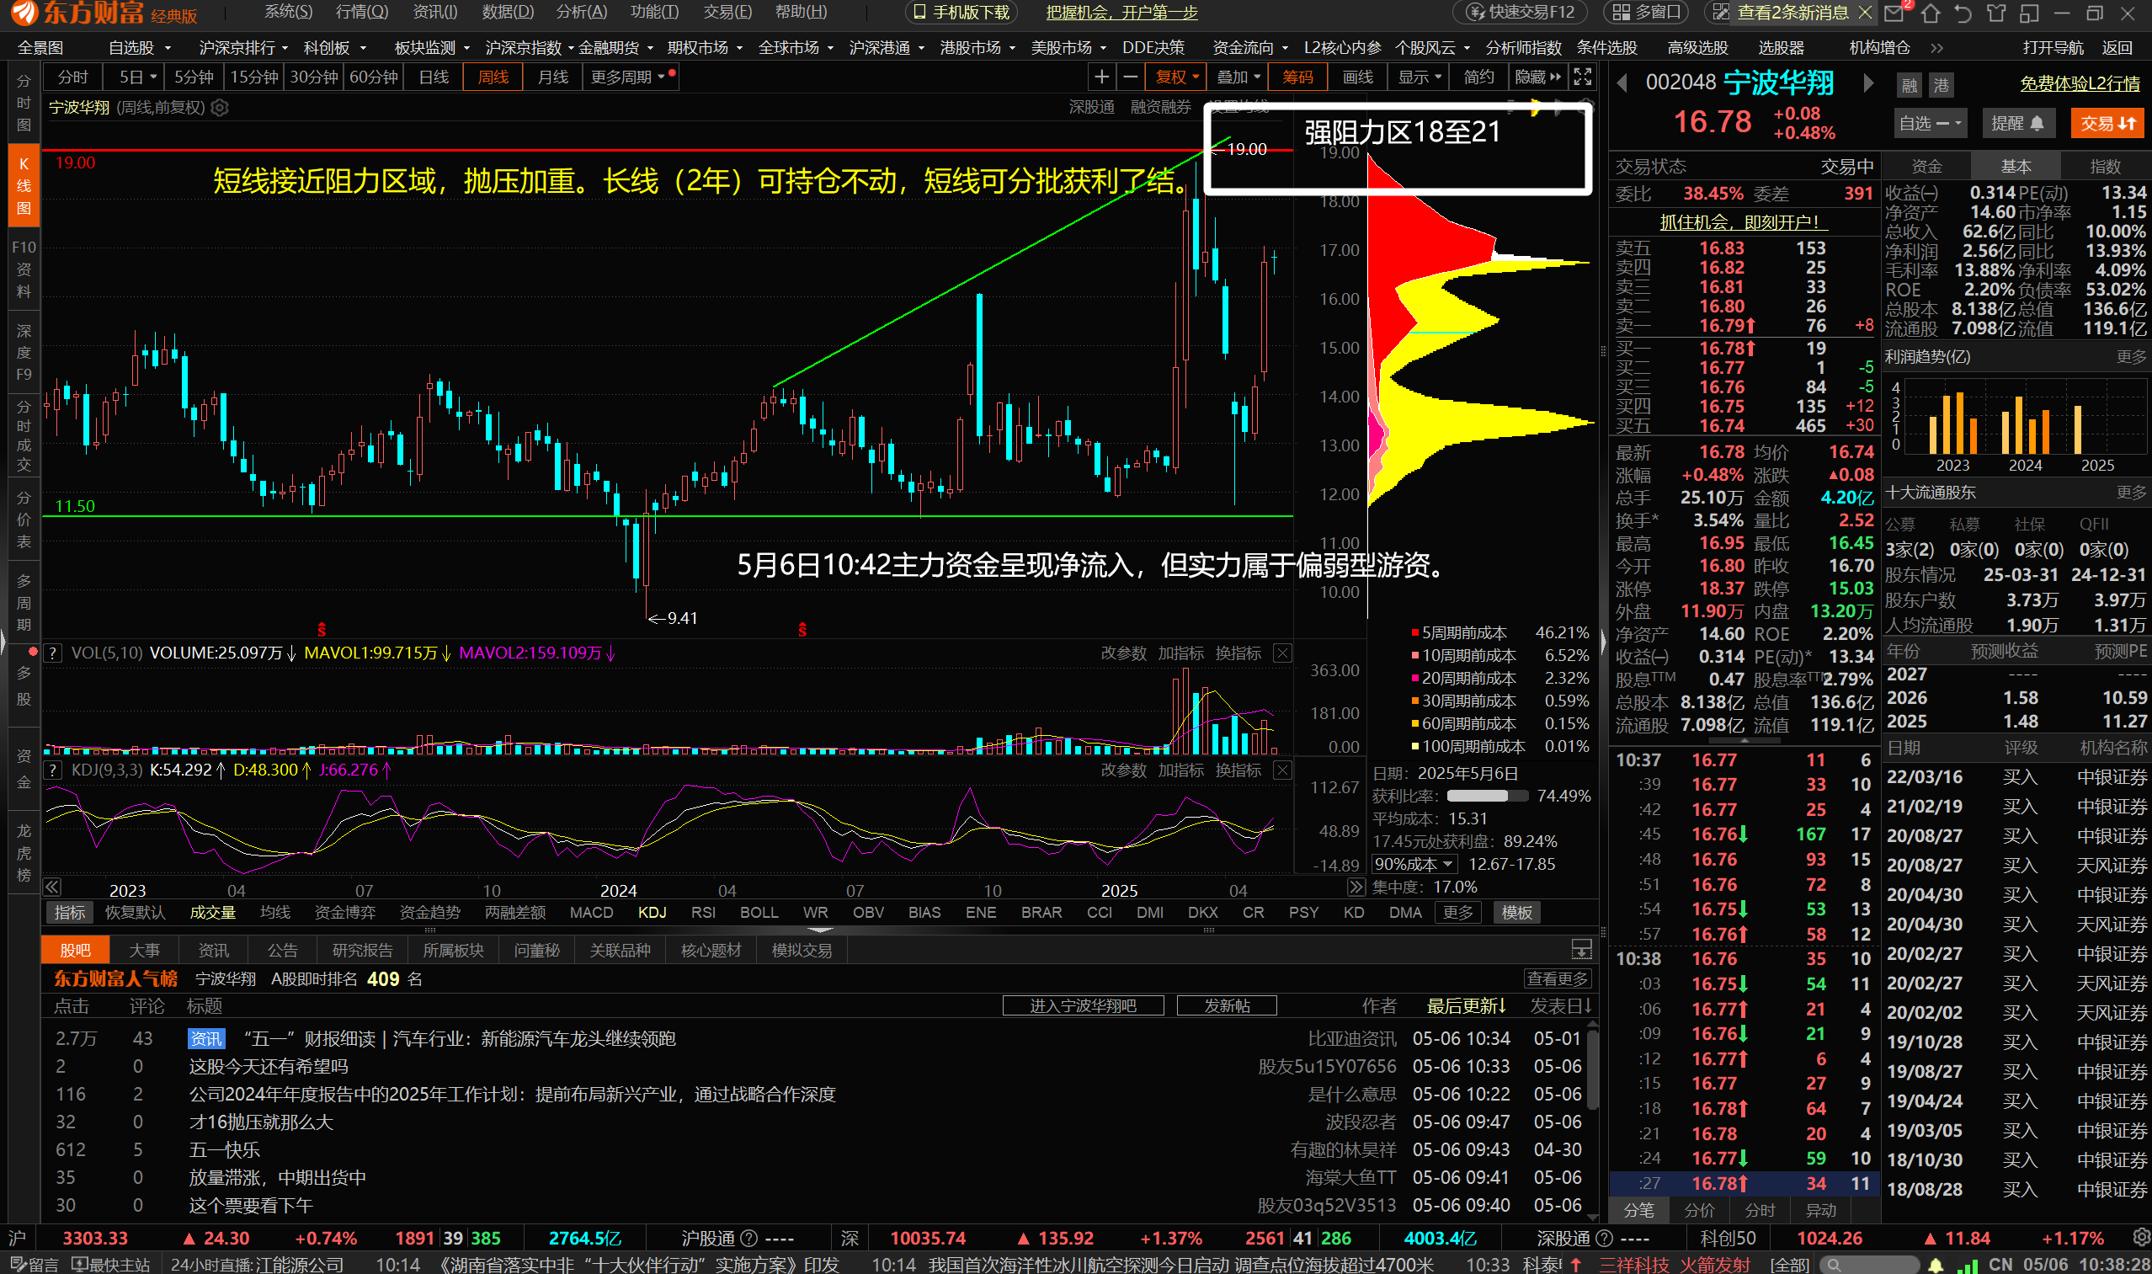2152x1274 pixels.
Task: Click 进入宁波华翔吧 button
Action: point(1083,1006)
